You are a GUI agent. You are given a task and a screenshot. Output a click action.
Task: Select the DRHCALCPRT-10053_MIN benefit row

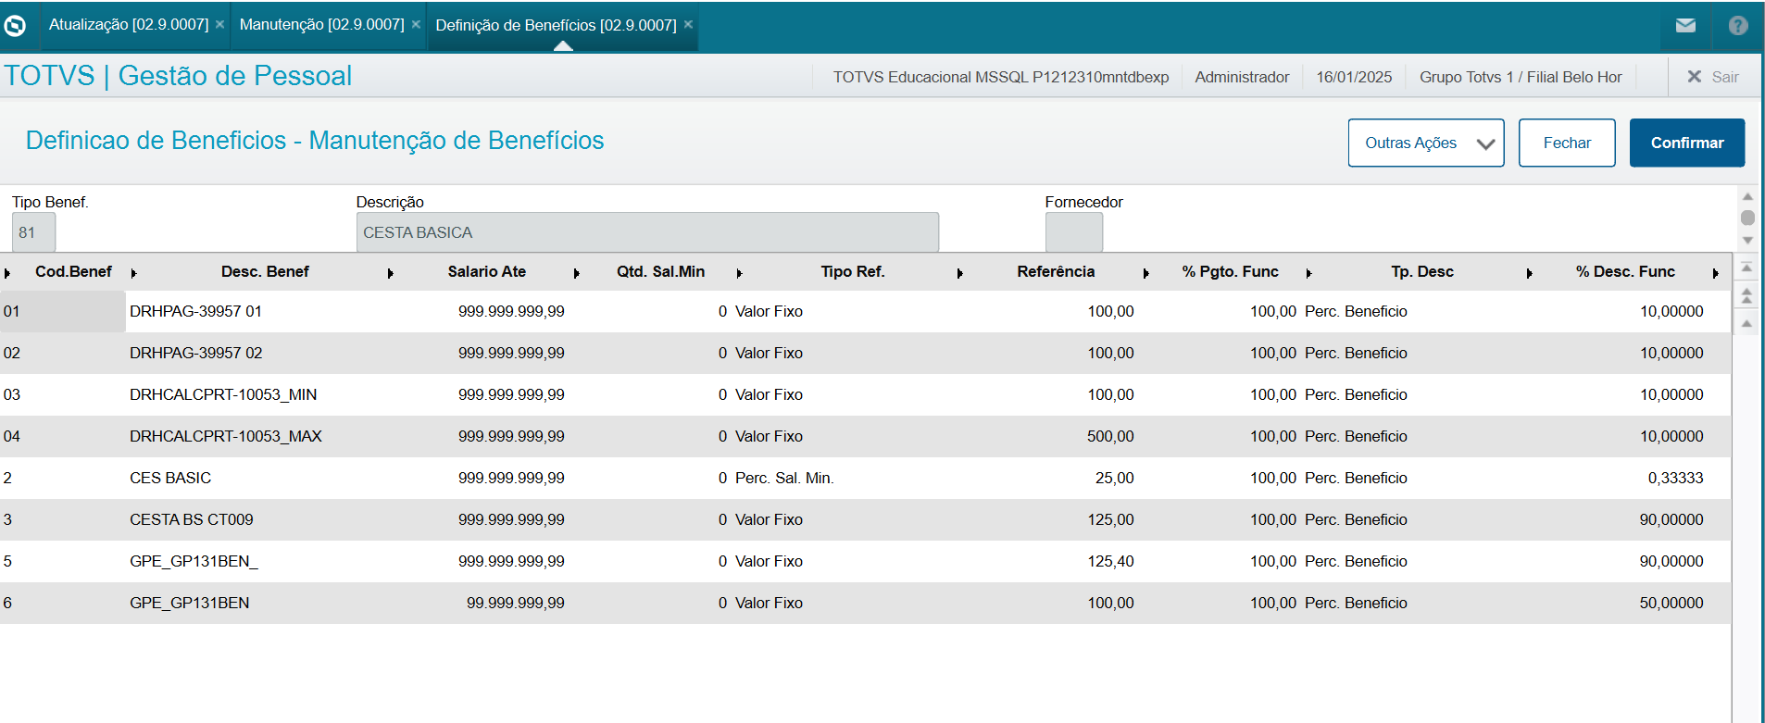coord(865,394)
